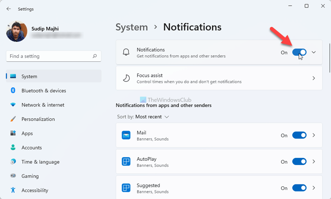331x199 pixels.
Task: Open Sudip Majhi account profile
Action: [x=17, y=31]
